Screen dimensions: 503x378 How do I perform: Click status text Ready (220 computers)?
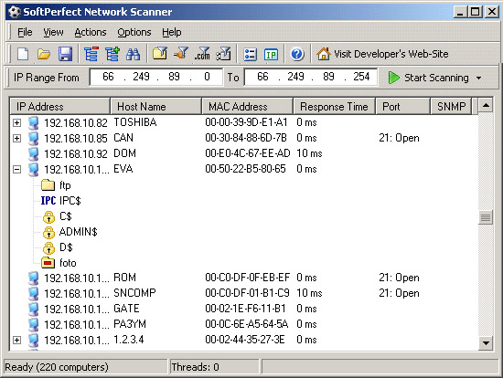point(57,367)
